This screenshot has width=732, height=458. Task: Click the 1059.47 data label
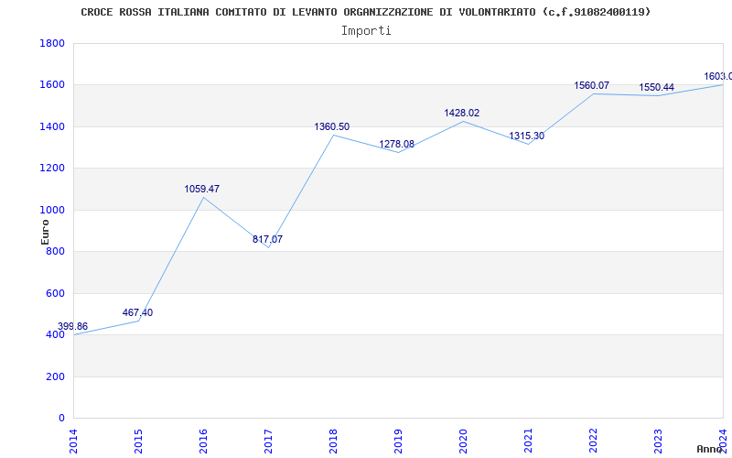201,189
